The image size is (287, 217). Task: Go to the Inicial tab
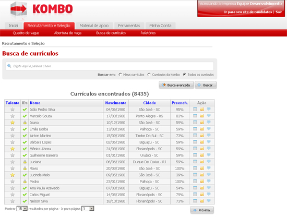[14, 26]
